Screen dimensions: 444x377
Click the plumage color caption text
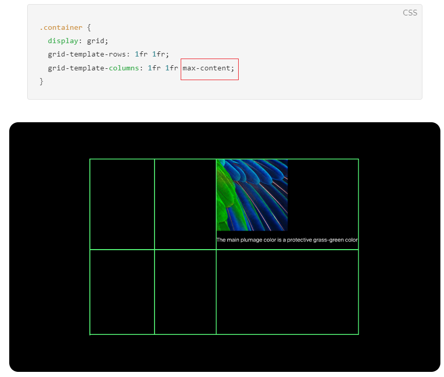pos(286,240)
